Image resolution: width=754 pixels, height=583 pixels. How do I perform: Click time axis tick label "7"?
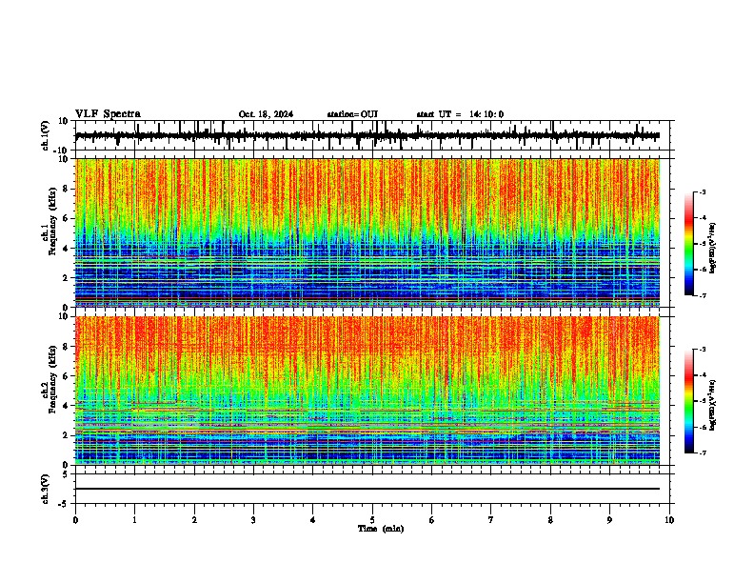[x=491, y=520]
